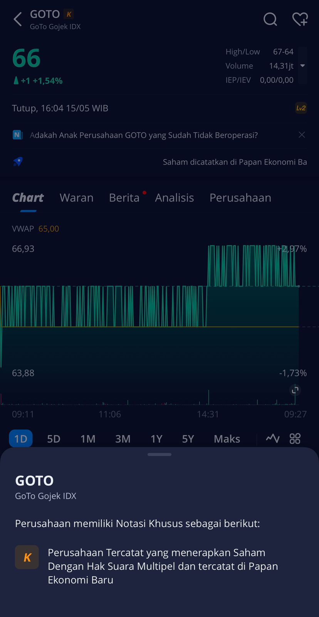
Task: Open the search magnifier icon
Action: tap(270, 19)
